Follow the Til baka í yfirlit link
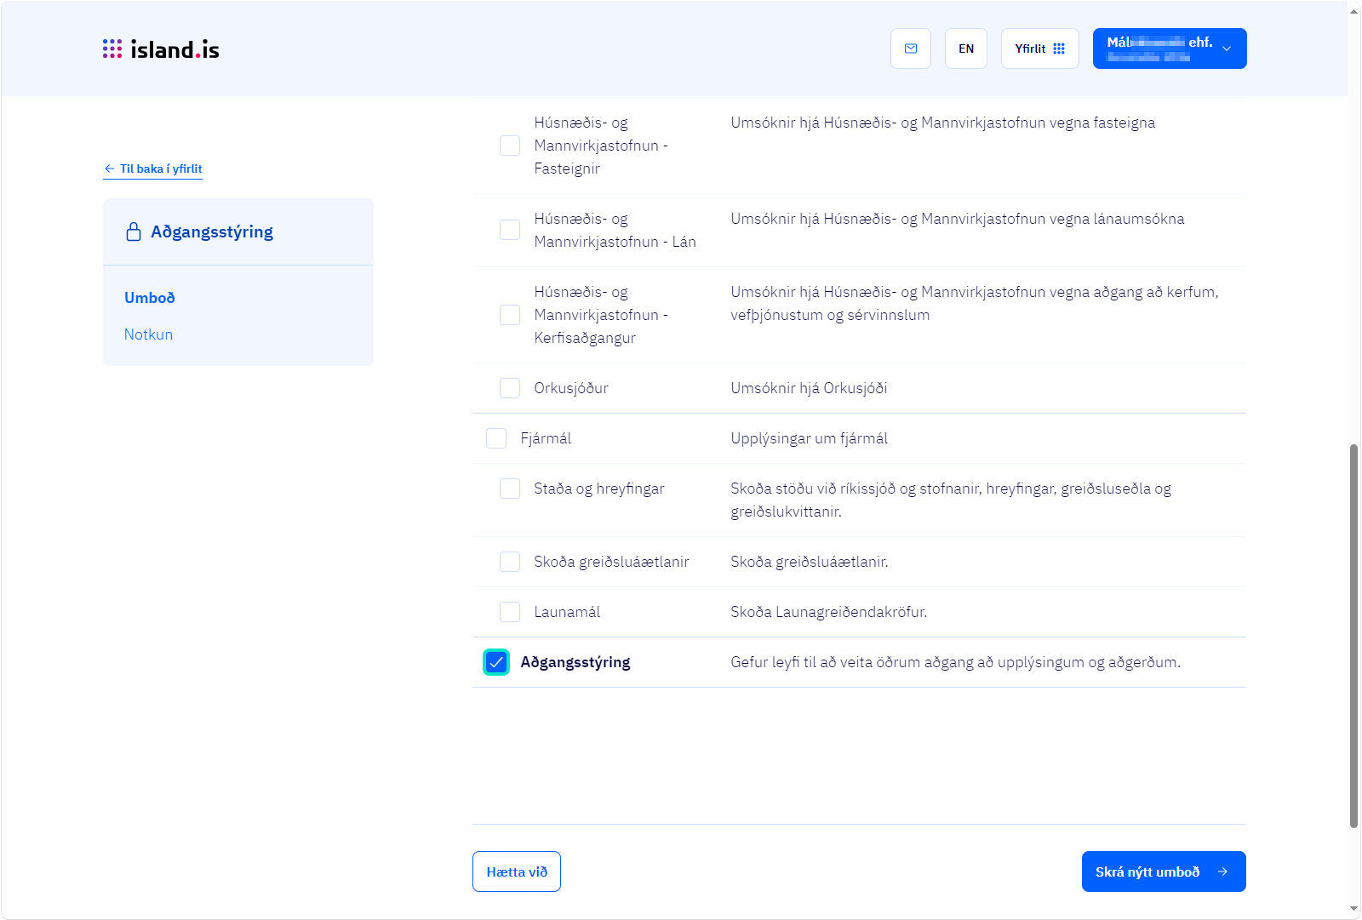This screenshot has height=920, width=1362. [x=161, y=169]
